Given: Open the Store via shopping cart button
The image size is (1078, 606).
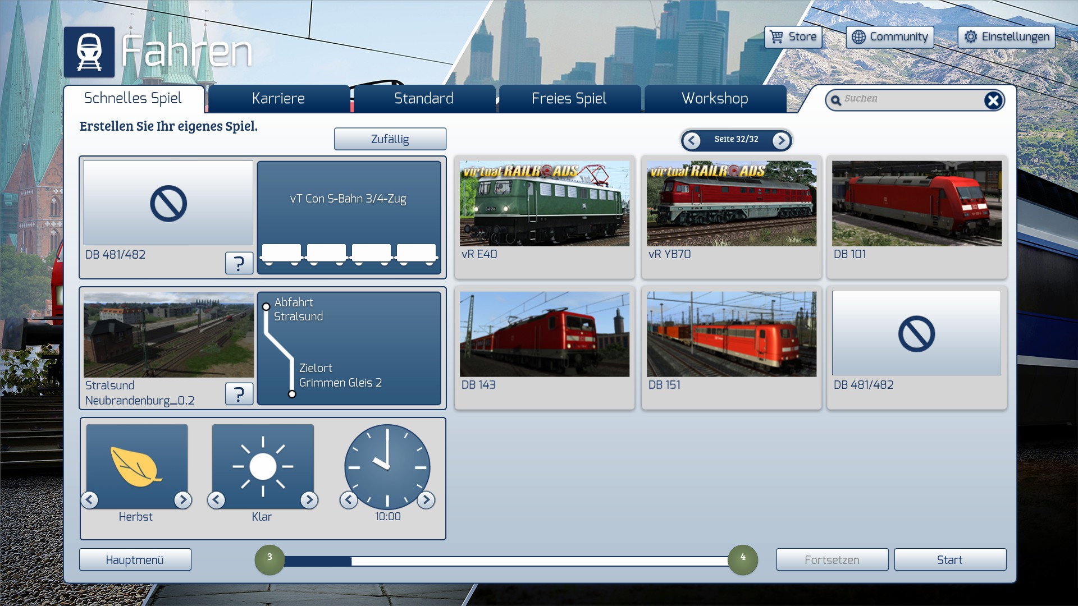Looking at the screenshot, I should pos(793,37).
